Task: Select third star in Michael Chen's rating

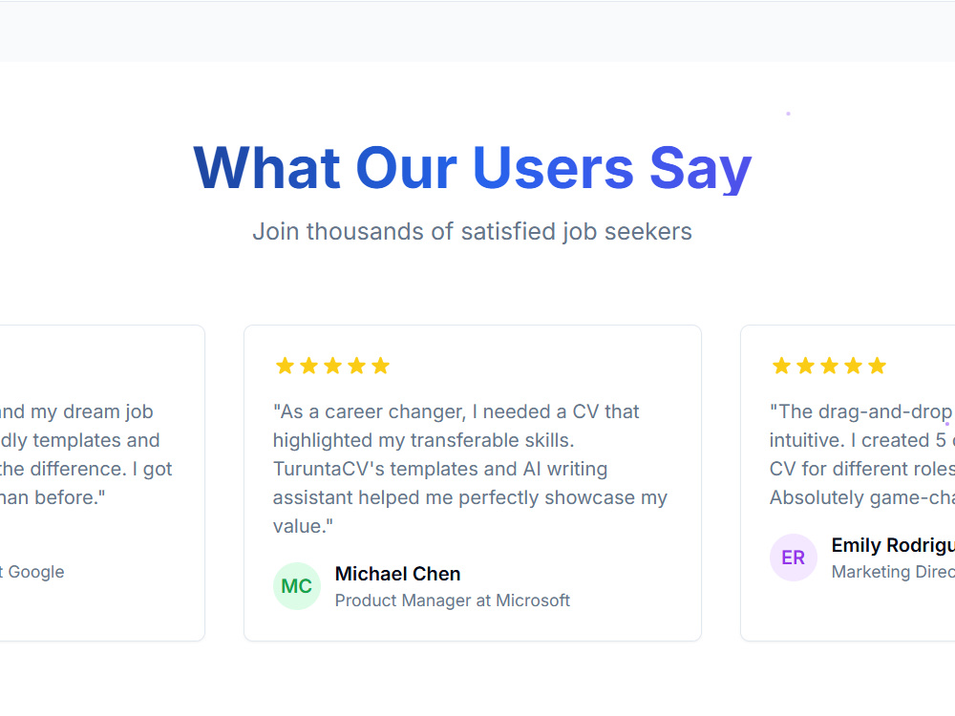Action: [332, 366]
